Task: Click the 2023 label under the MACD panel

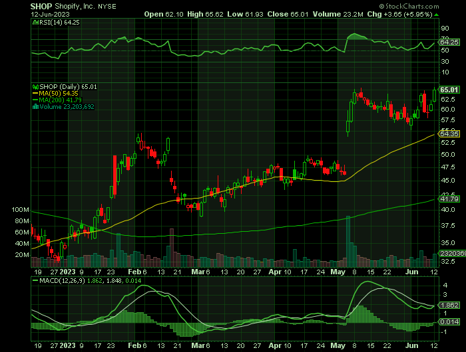Action: click(x=67, y=346)
